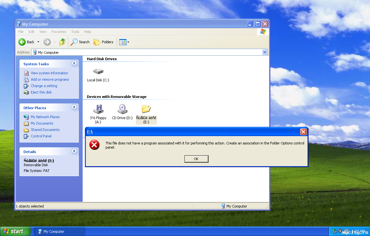Image resolution: width=370 pixels, height=236 pixels.
Task: Select the CD Drive (D:) icon
Action: (122, 109)
